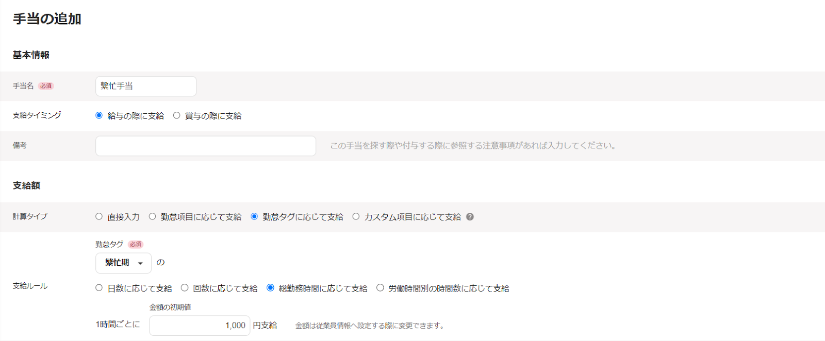
Task: Click the の text after the 繁忙期 dropdown
Action: [160, 263]
